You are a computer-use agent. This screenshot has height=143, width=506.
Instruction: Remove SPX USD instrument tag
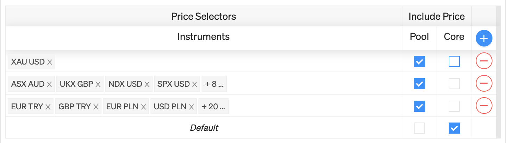pos(195,84)
